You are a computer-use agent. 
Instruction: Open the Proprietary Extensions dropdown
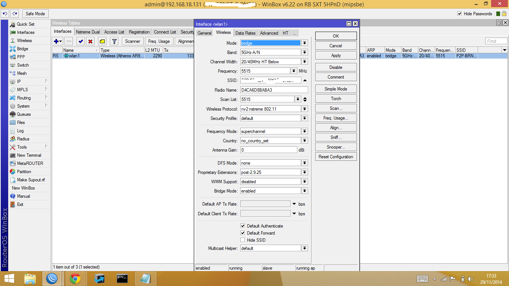coord(305,172)
